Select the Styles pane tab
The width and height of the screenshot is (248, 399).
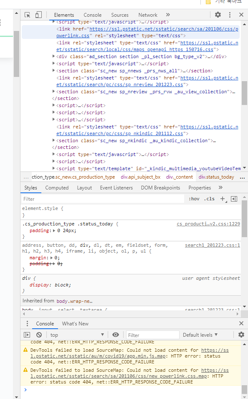click(31, 188)
